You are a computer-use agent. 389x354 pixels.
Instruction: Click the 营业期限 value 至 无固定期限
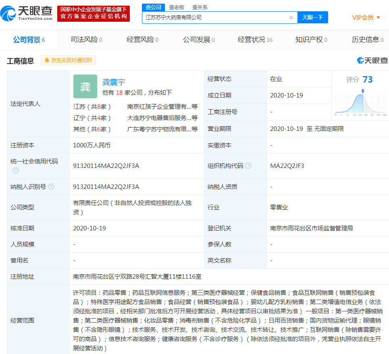307,129
